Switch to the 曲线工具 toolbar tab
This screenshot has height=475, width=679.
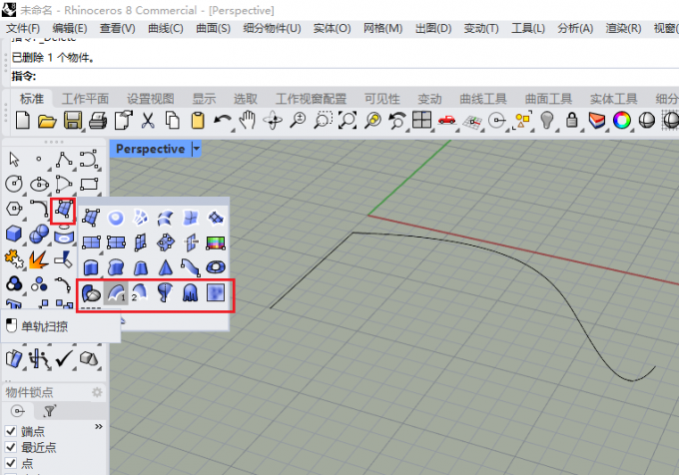[483, 99]
